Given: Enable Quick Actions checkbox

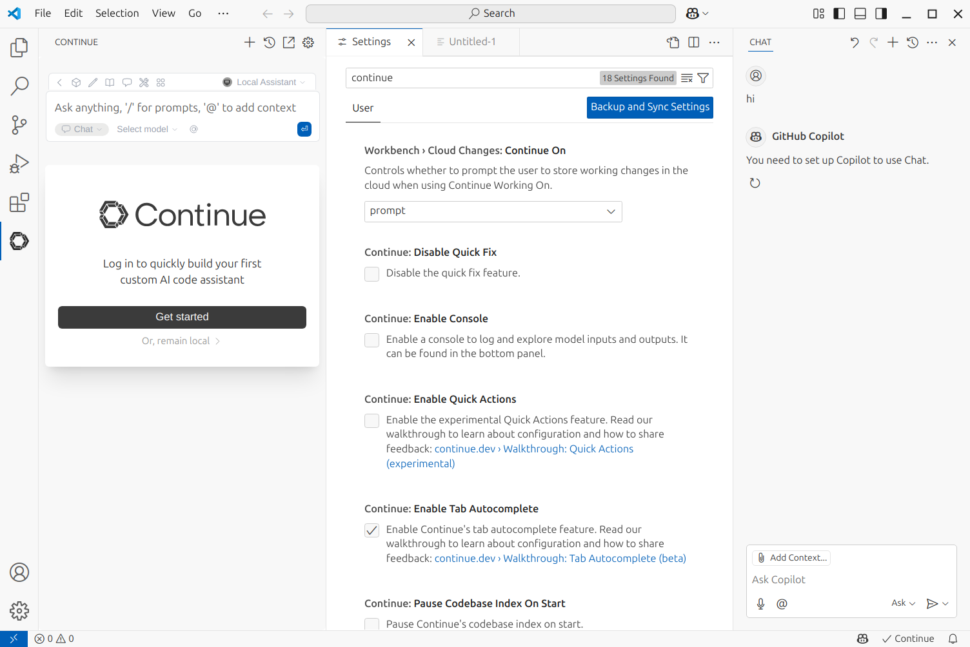Looking at the screenshot, I should tap(372, 421).
